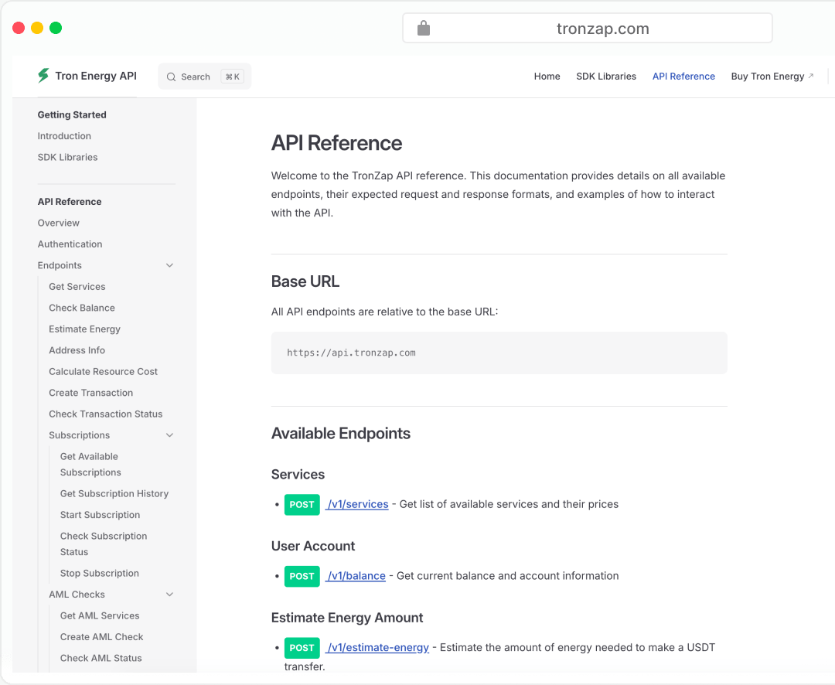Image resolution: width=835 pixels, height=685 pixels.
Task: Select AML Checks in sidebar
Action: coord(77,595)
